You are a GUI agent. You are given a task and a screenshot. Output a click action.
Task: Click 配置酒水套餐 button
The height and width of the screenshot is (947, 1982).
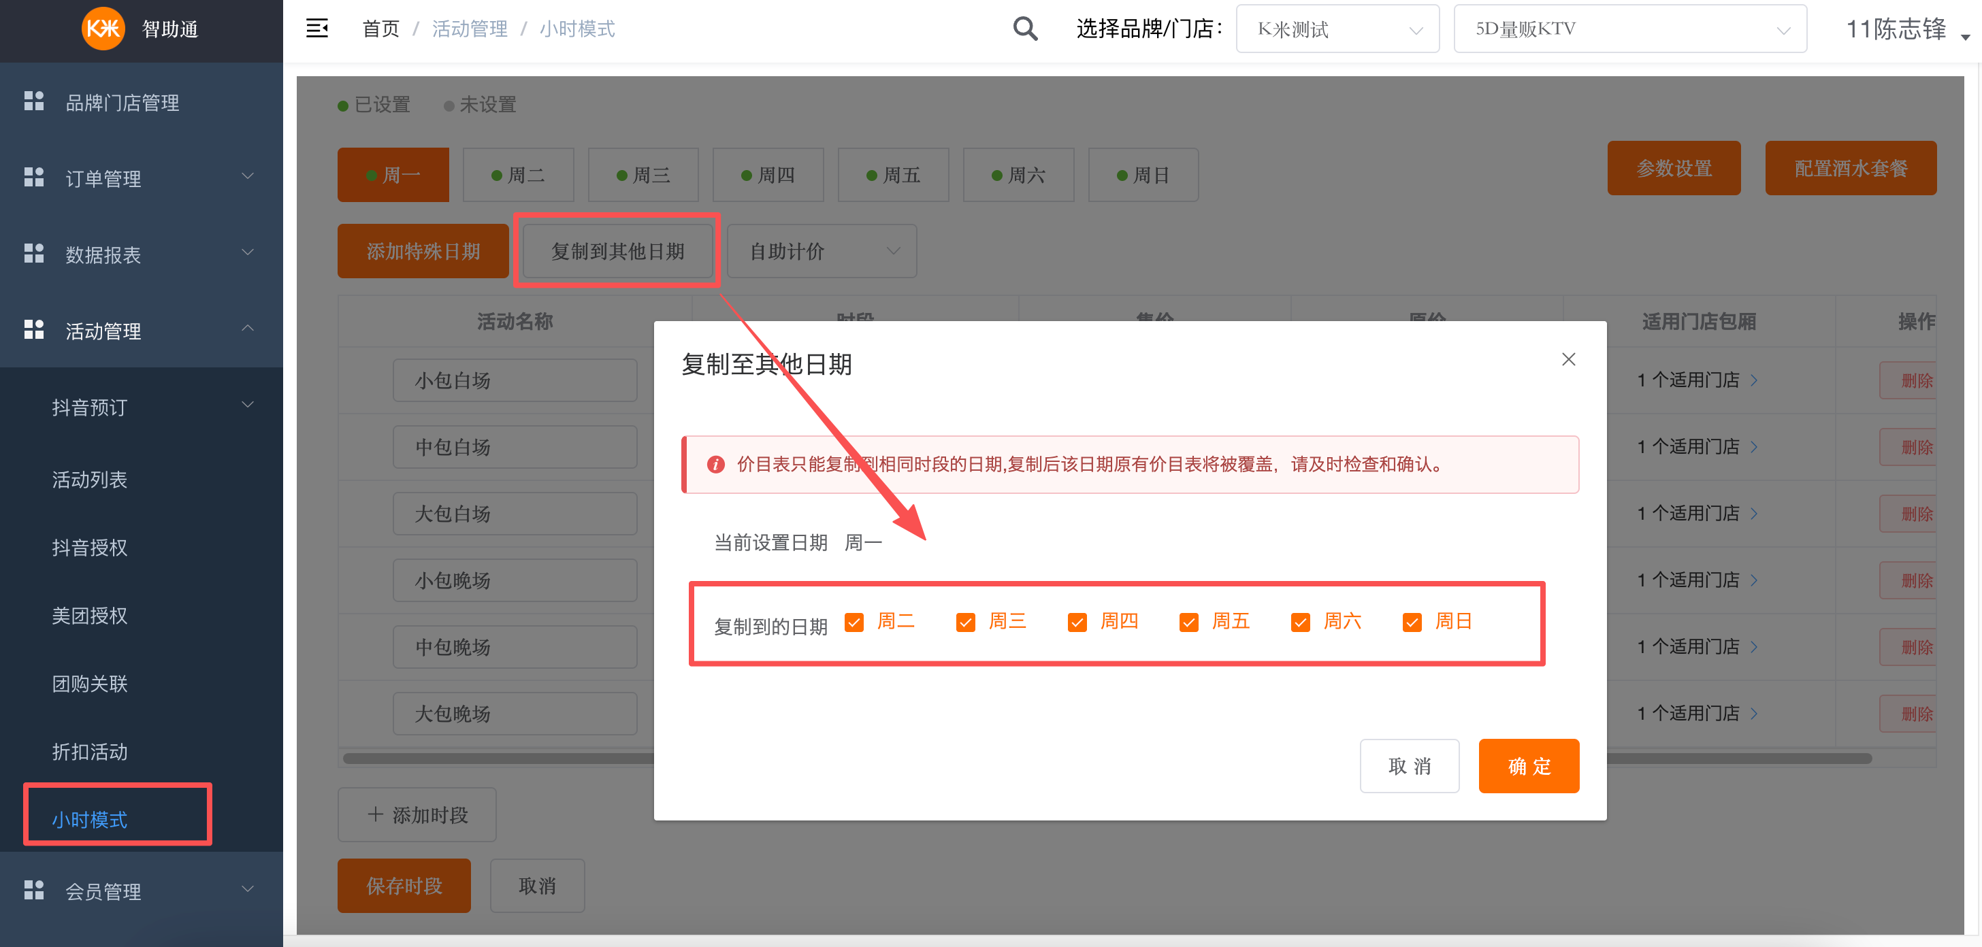(x=1851, y=168)
